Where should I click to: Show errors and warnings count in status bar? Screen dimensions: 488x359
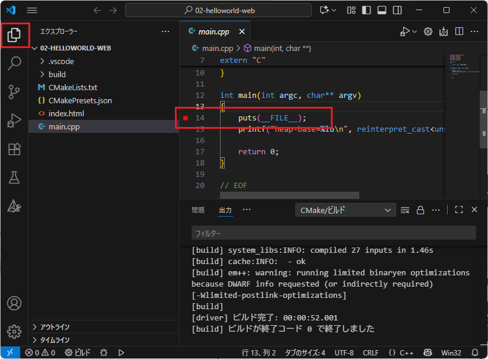[x=40, y=352]
